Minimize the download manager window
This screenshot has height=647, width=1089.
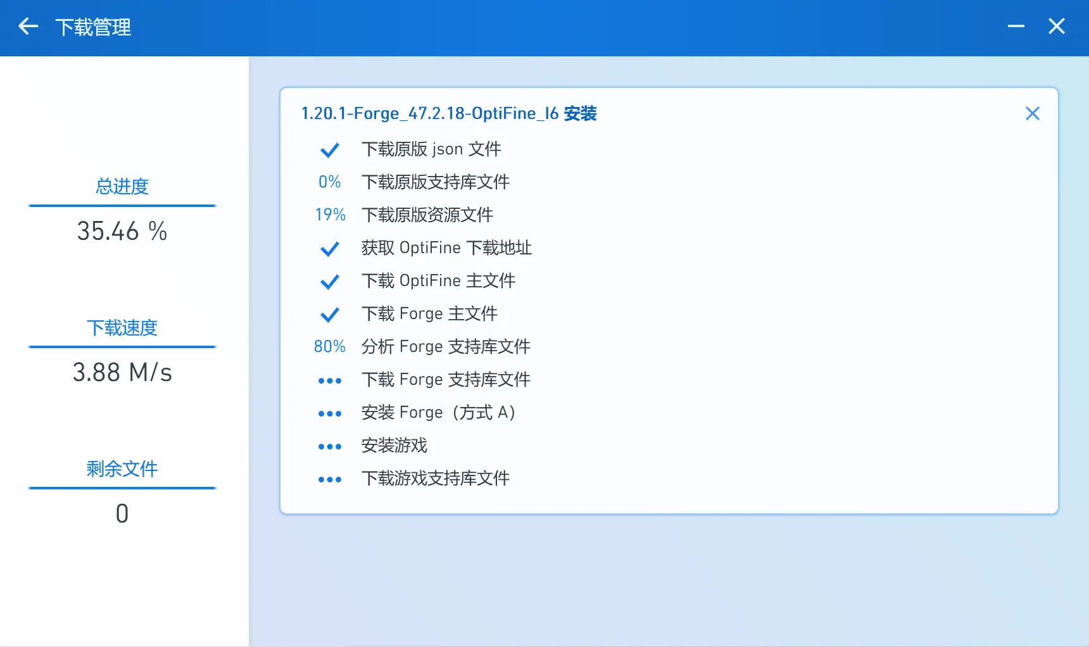[1016, 27]
